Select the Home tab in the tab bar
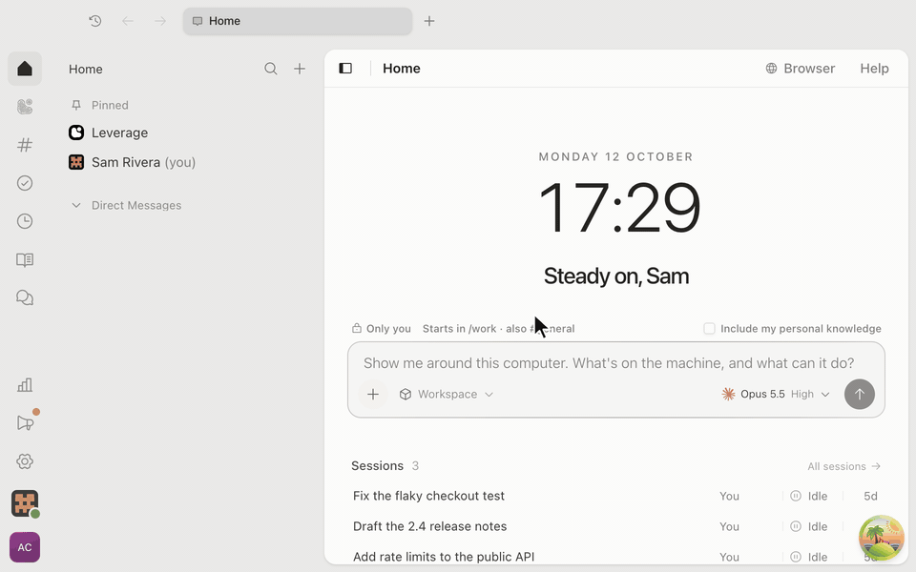Screen dimensions: 916x572 click(x=298, y=21)
